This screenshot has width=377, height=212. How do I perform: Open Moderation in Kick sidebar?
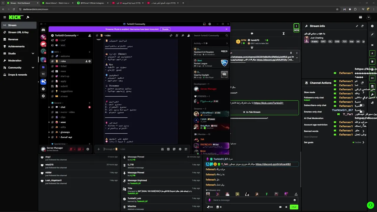point(19,60)
